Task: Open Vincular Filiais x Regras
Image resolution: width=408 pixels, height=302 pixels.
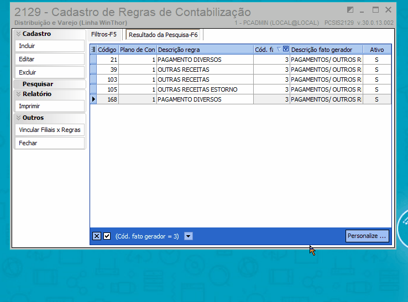Action: [50, 130]
